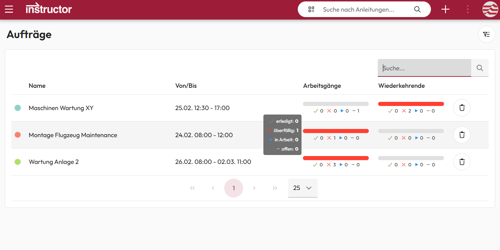Open the Wartung Anlage 2 order
This screenshot has width=500, height=250.
[x=54, y=162]
